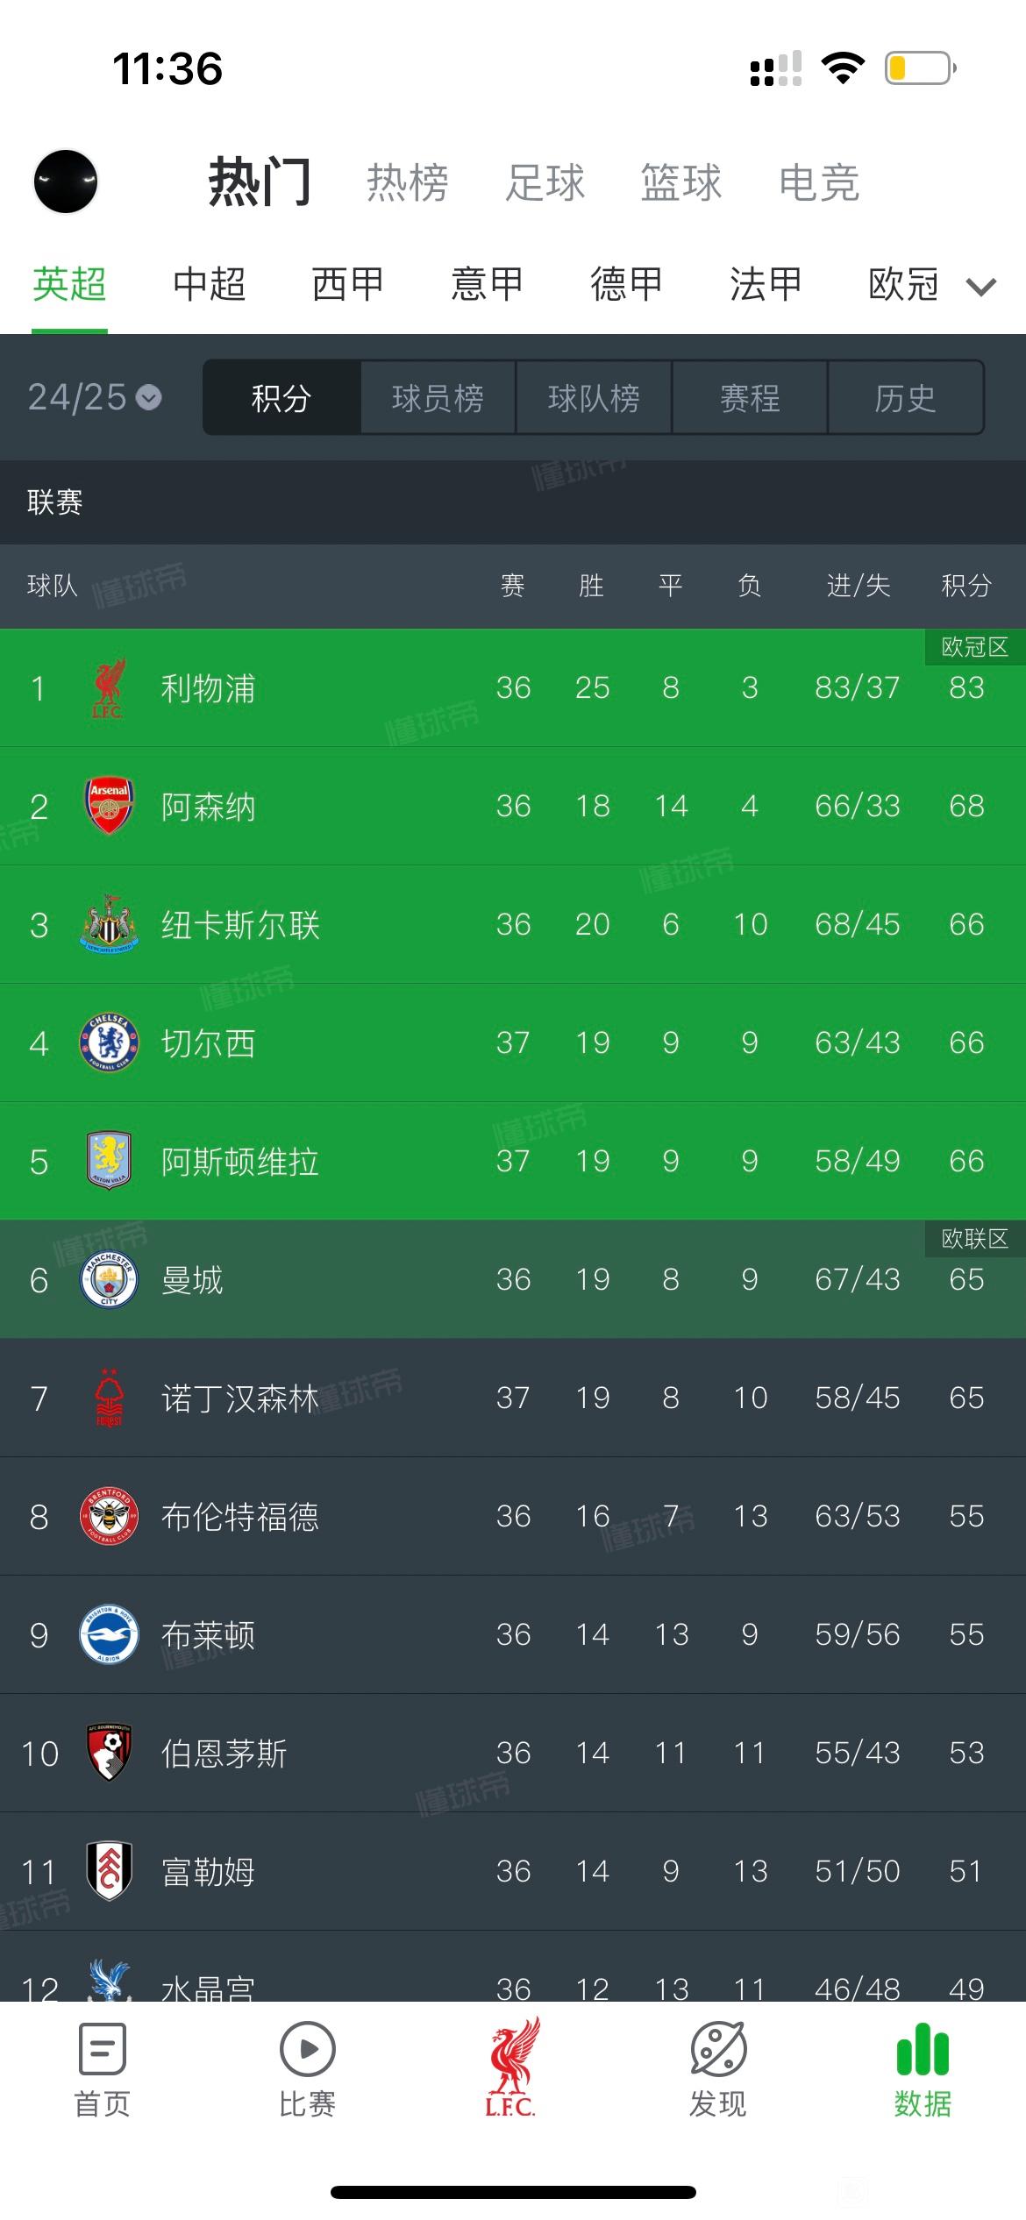Tap the Liverpool LFC bottom bar icon
This screenshot has height=2220, width=1026.
coord(511,2067)
